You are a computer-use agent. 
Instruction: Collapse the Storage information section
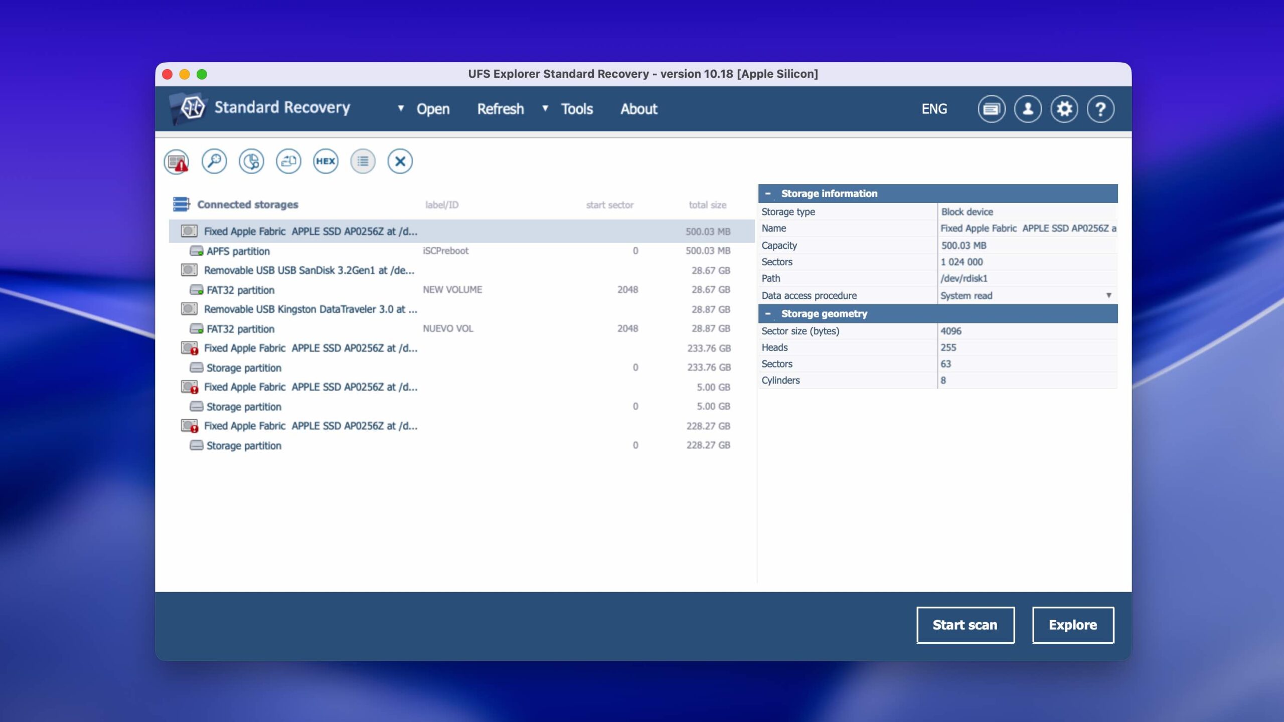(x=768, y=194)
